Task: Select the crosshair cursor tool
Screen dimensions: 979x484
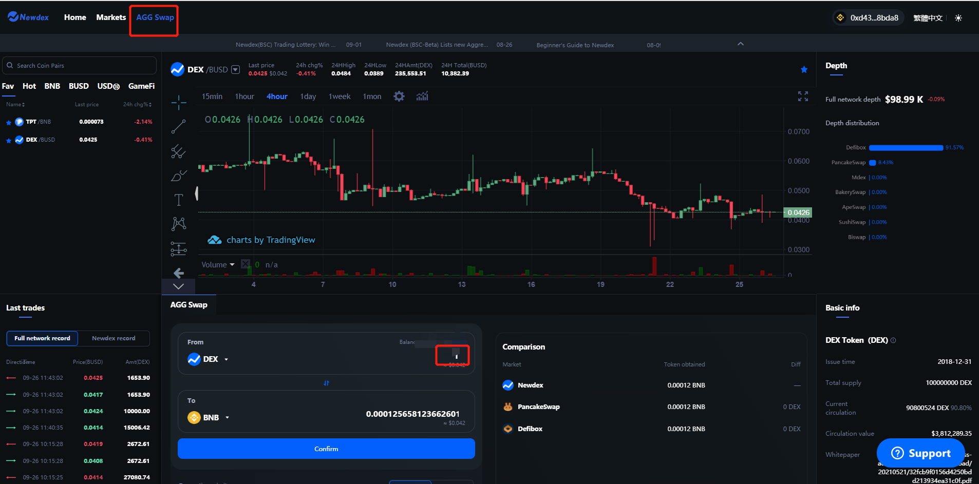Action: [x=179, y=103]
